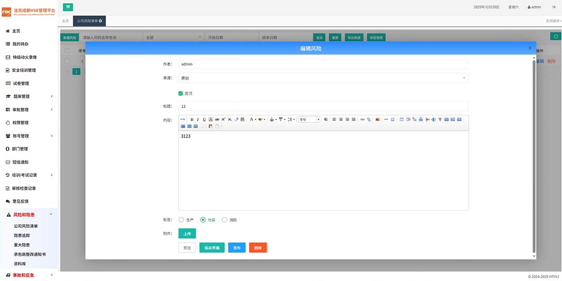Open the font color picker in editor
Image resolution: width=562 pixels, height=281 pixels.
pyautogui.click(x=253, y=120)
